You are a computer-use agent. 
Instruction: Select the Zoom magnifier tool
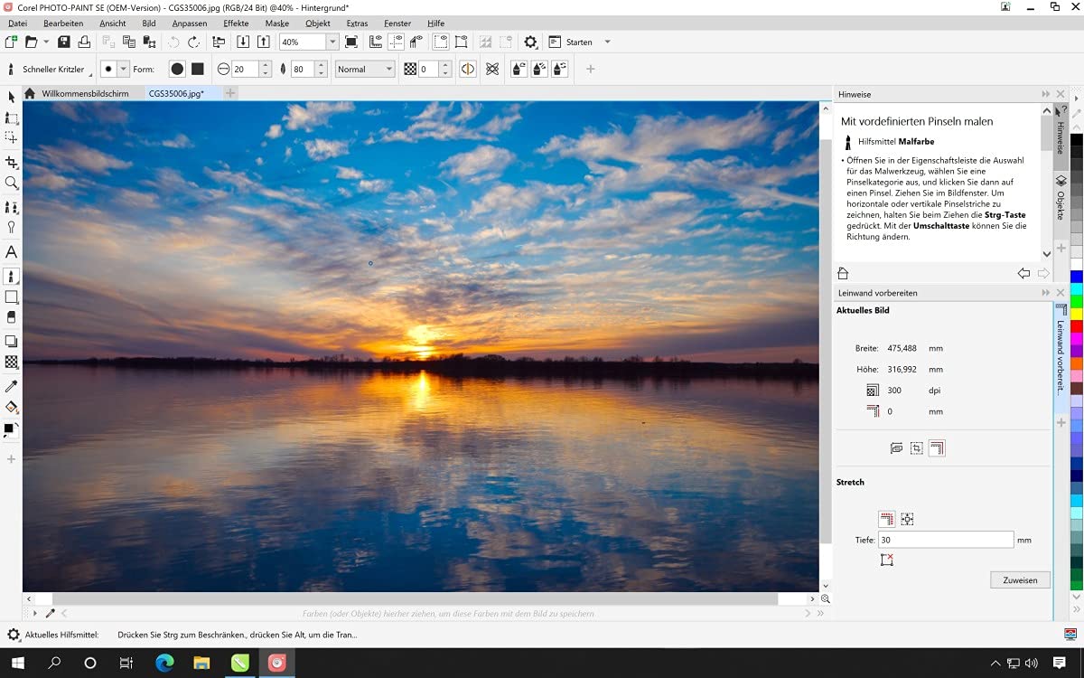pos(11,183)
